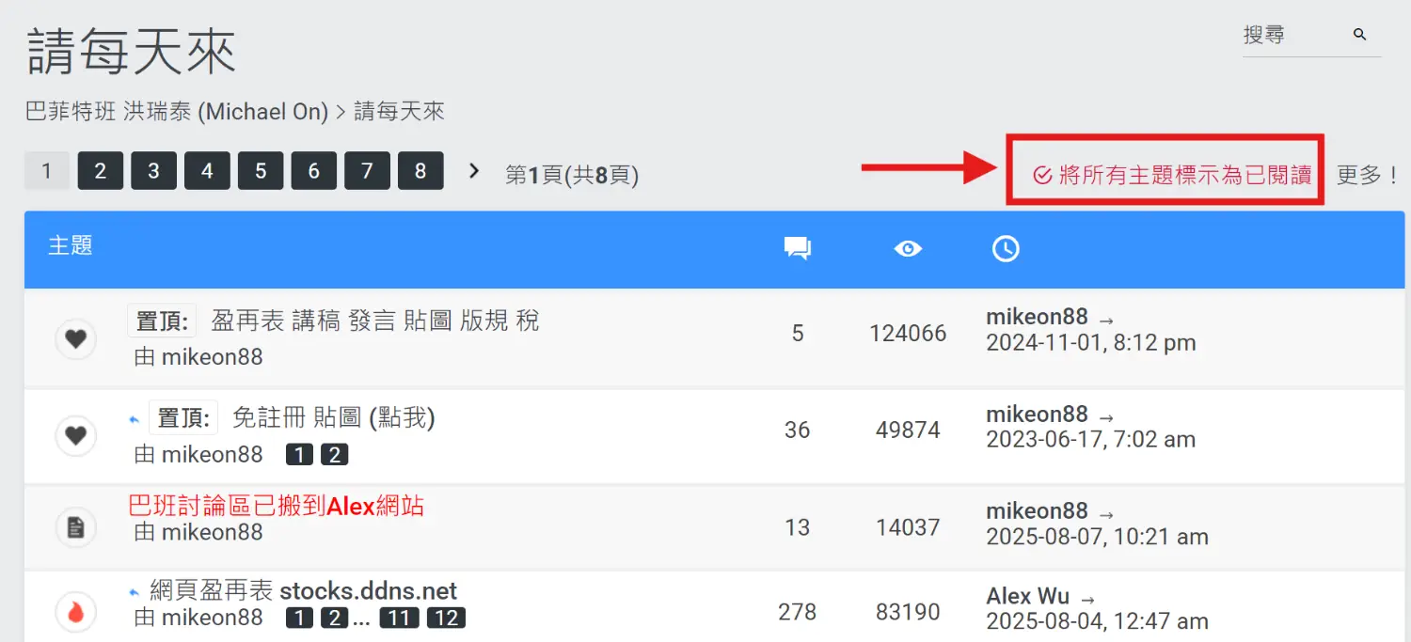Open the 更多 options menu
1411x642 pixels.
click(1366, 175)
